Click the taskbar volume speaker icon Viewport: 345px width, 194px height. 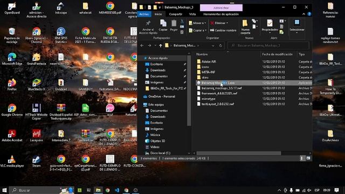coord(309,190)
